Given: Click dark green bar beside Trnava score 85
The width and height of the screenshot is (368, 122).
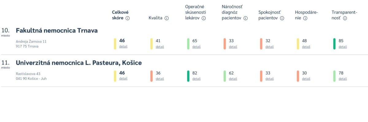Looking at the screenshot, I should (334, 44).
